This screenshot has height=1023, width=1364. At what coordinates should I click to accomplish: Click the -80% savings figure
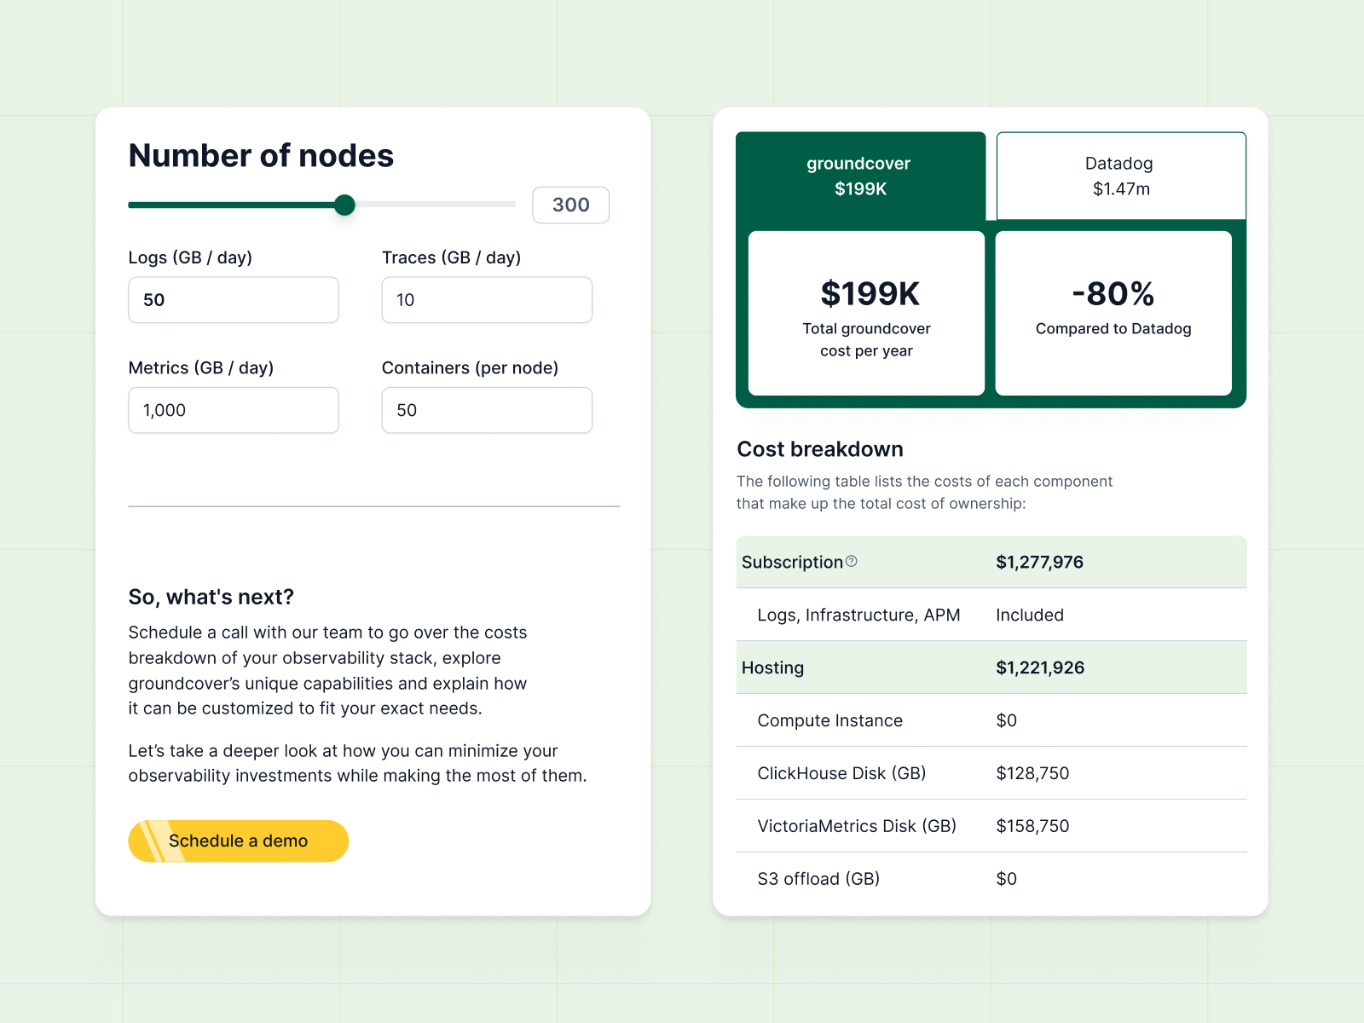click(x=1113, y=293)
